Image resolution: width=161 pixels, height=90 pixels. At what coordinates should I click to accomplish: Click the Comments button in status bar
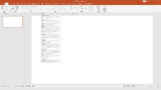coord(129,86)
